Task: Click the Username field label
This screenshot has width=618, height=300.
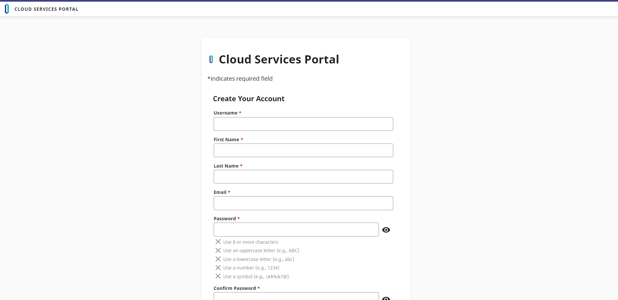Action: [225, 113]
